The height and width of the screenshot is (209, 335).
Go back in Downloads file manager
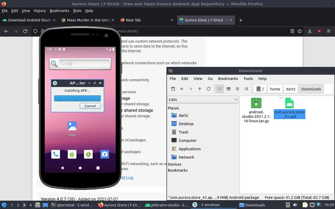[182, 89]
